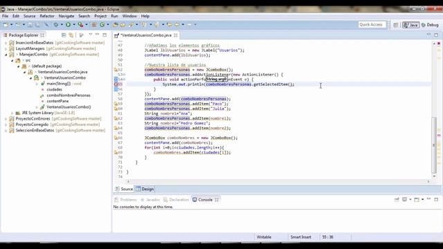
Task: Click the Open Perspective icon
Action: [396, 25]
